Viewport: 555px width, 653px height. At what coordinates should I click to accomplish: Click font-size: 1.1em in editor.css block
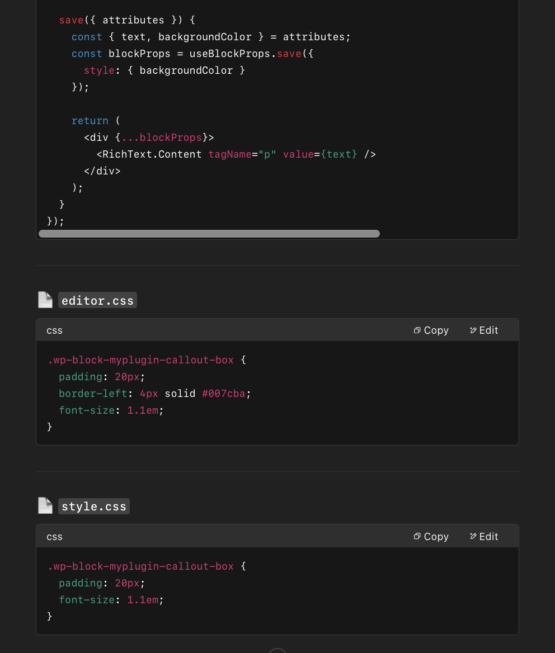pos(111,410)
